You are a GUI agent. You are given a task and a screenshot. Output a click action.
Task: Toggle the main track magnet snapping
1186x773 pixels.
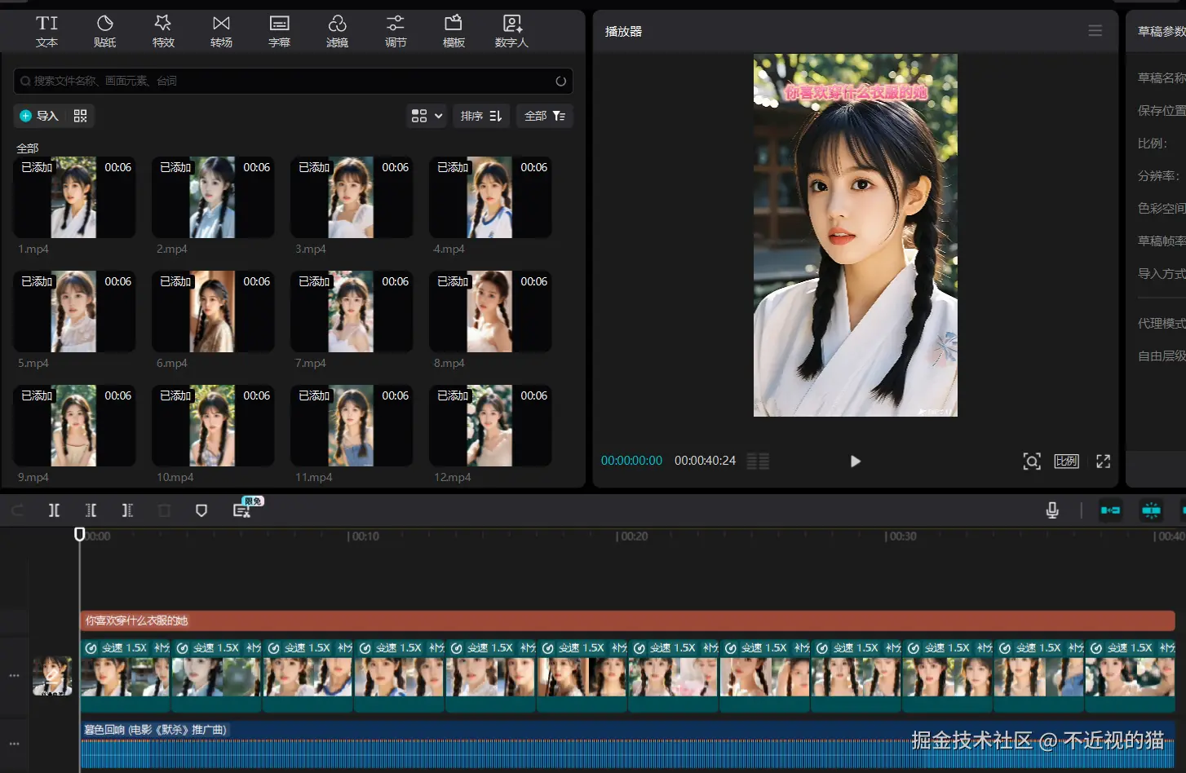click(1110, 510)
